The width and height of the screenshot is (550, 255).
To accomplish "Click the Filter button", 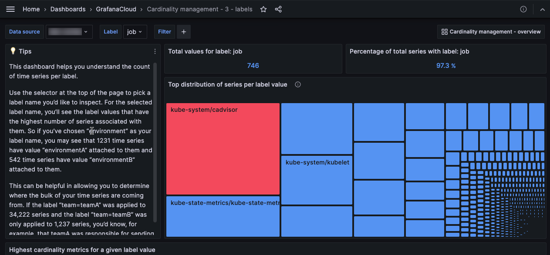I will 164,31.
